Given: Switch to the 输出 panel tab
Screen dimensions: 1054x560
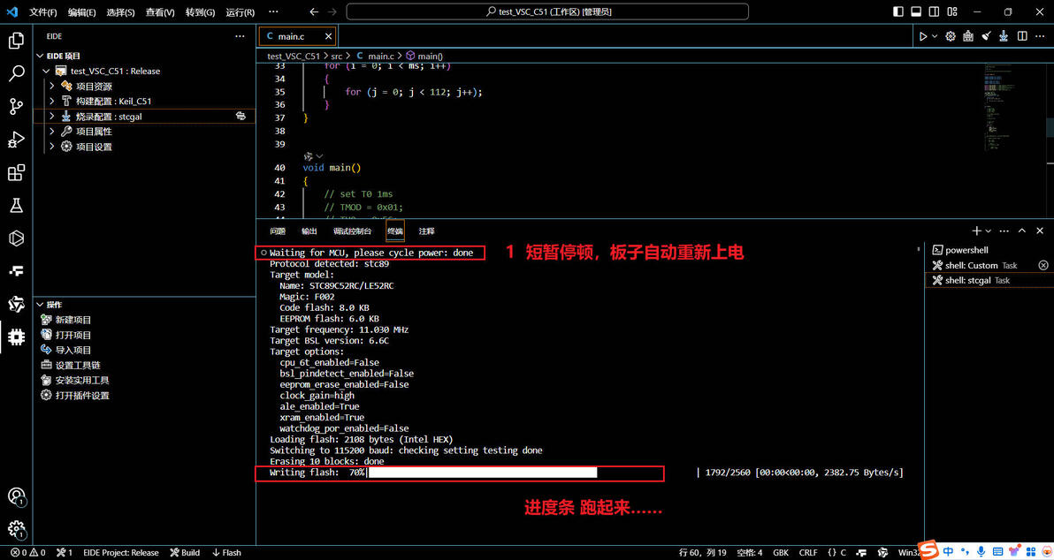Looking at the screenshot, I should click(309, 231).
